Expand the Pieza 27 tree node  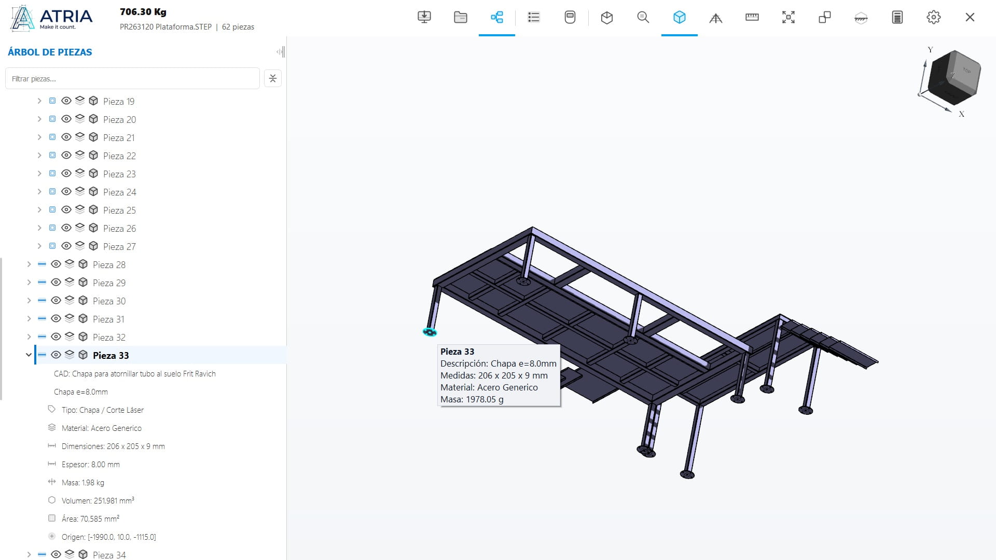point(39,246)
